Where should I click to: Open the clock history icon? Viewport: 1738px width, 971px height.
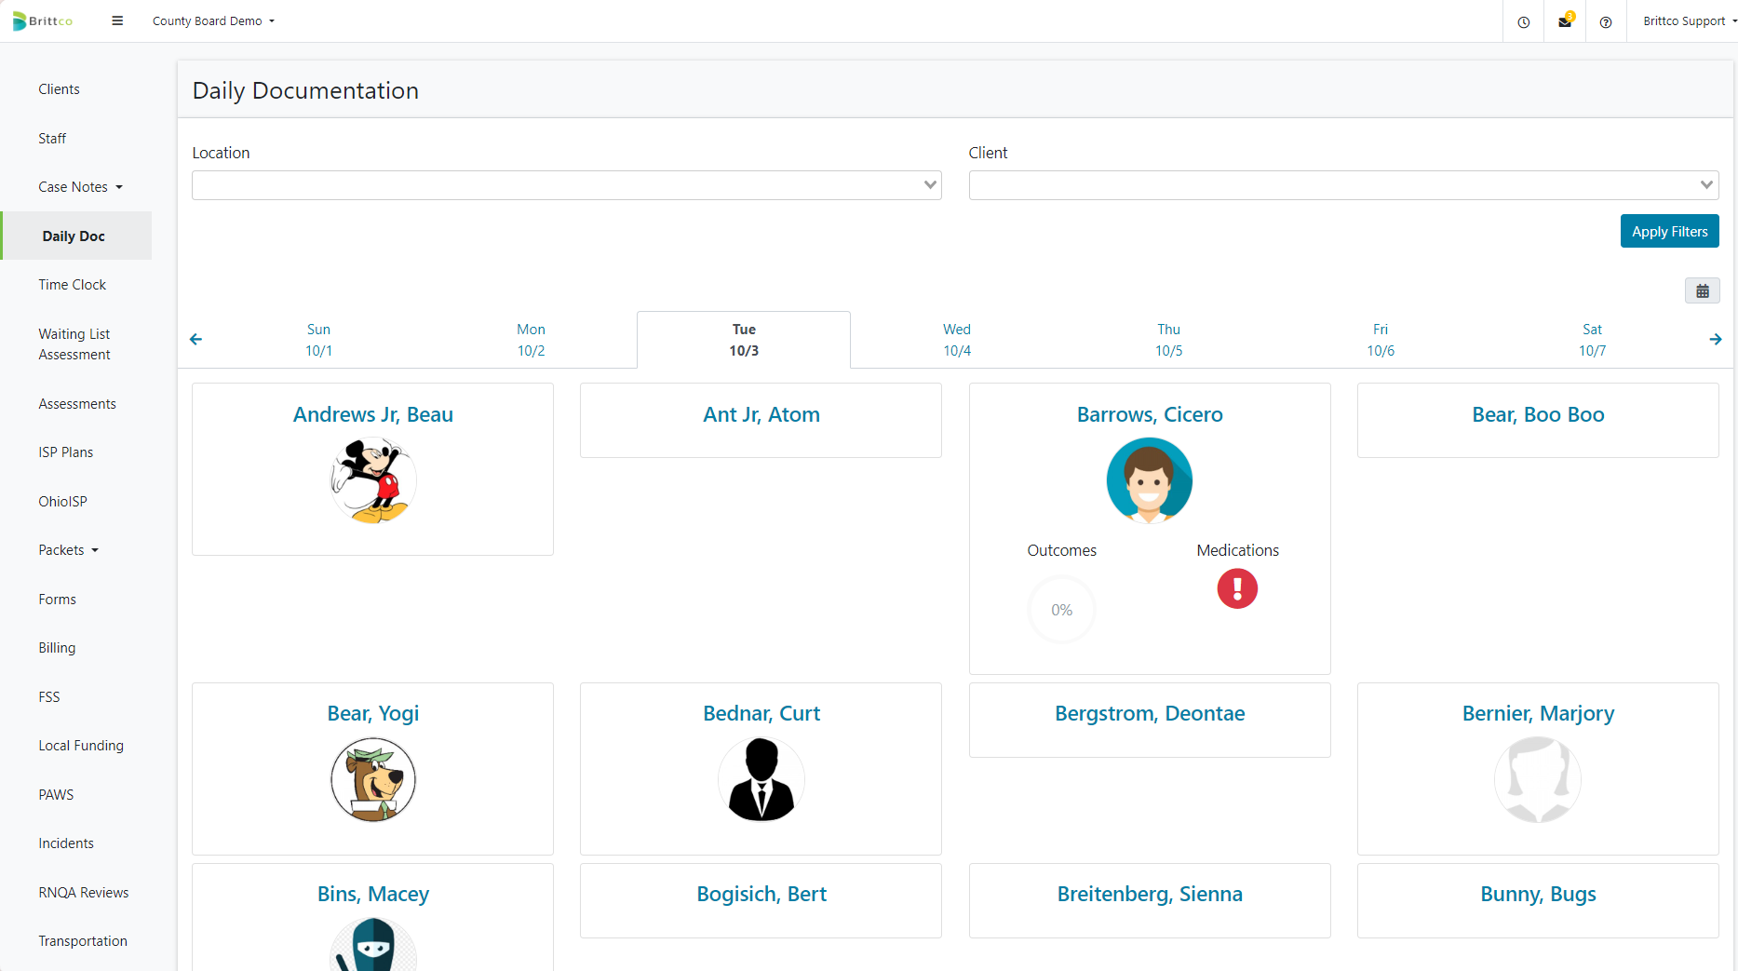click(x=1523, y=21)
